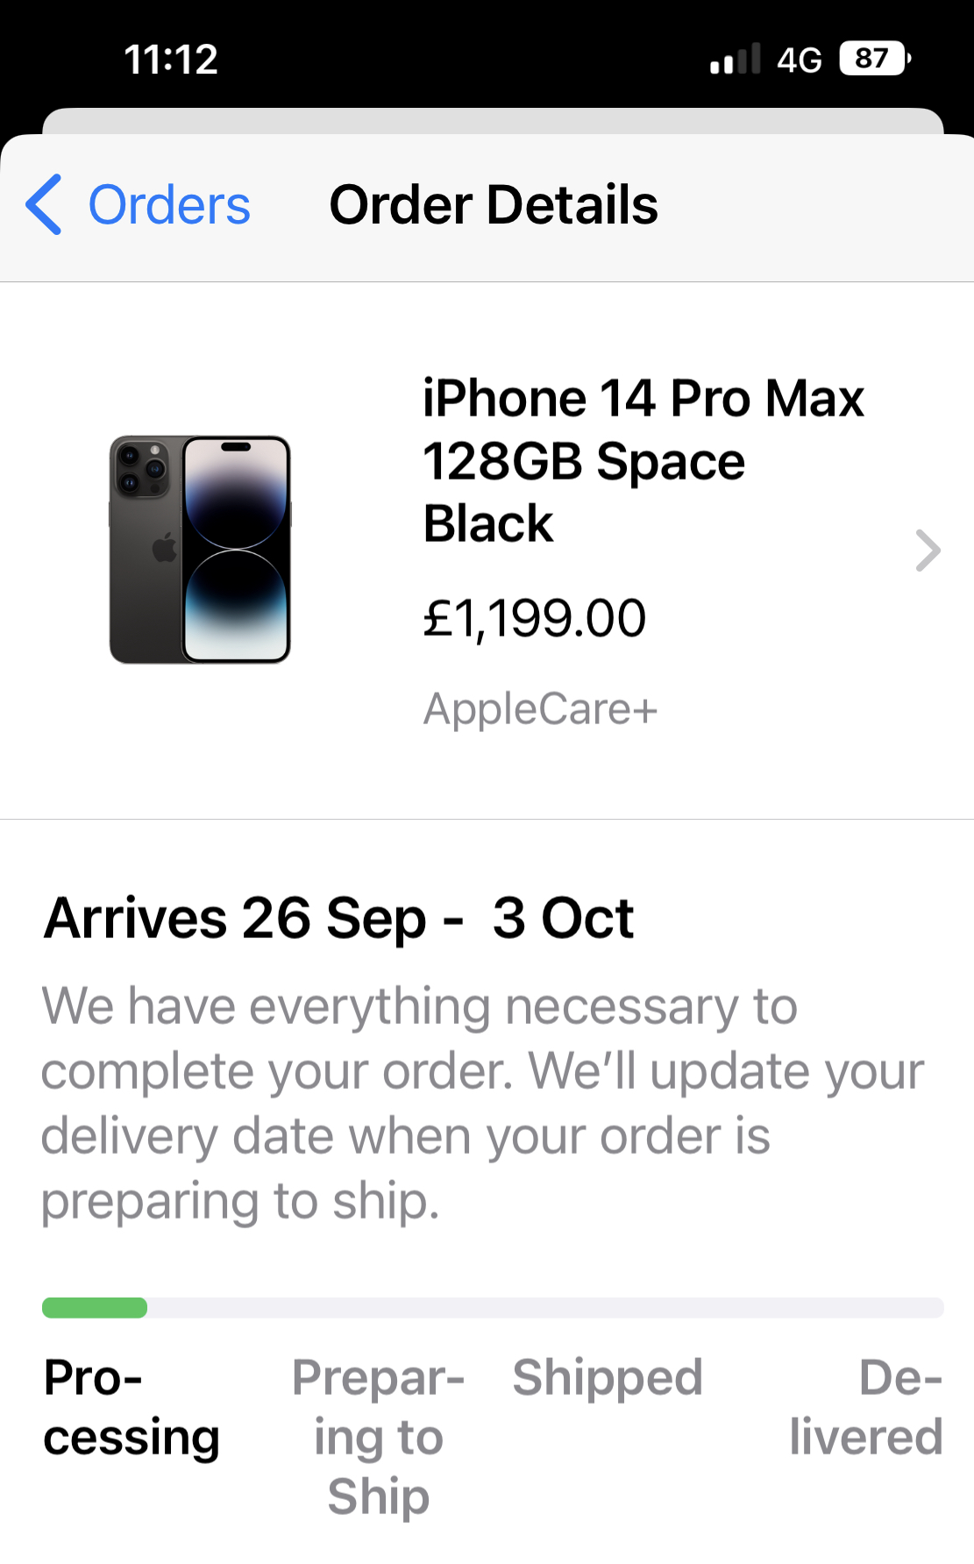Select the Preparing to Ship step

(379, 1436)
